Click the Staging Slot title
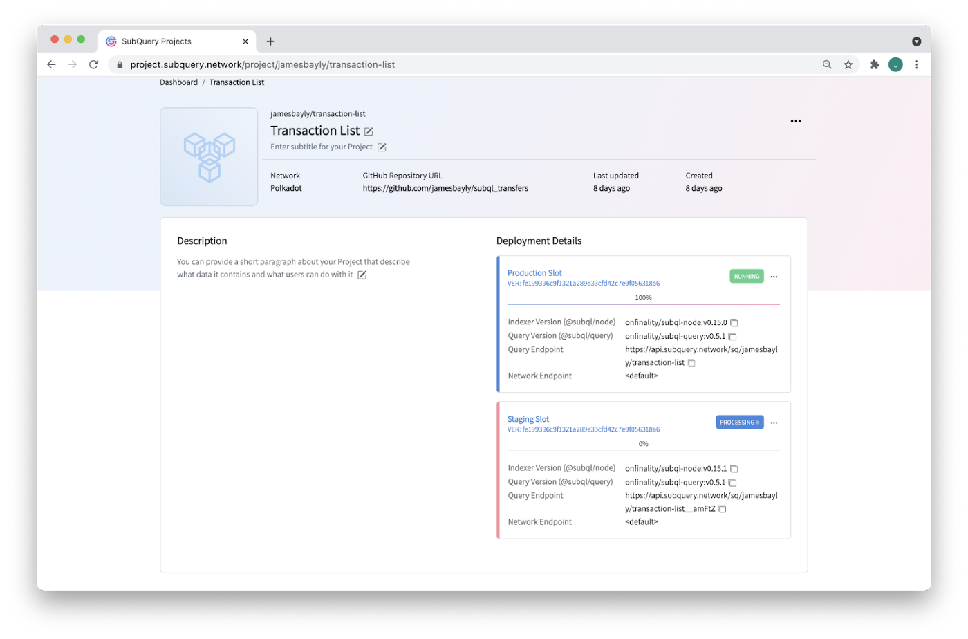Viewport: 968px width, 639px height. coord(528,419)
